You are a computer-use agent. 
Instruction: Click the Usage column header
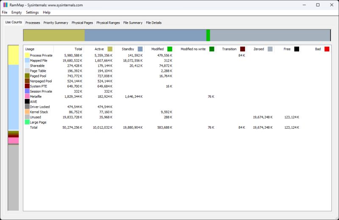39,49
